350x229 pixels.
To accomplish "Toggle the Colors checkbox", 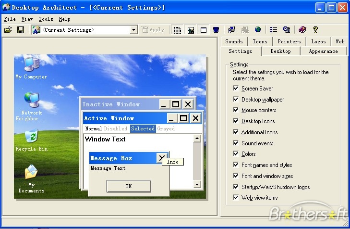I will click(x=236, y=153).
